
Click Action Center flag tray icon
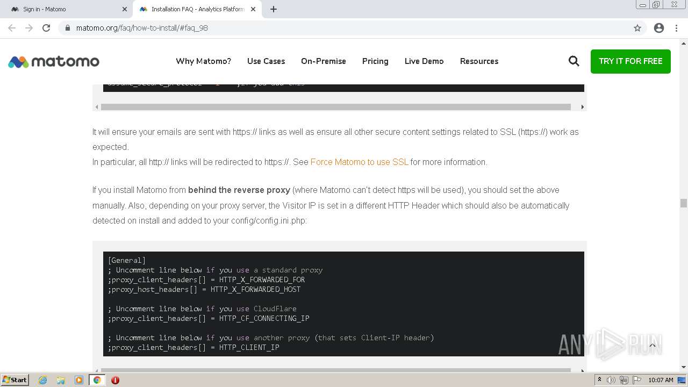point(636,380)
